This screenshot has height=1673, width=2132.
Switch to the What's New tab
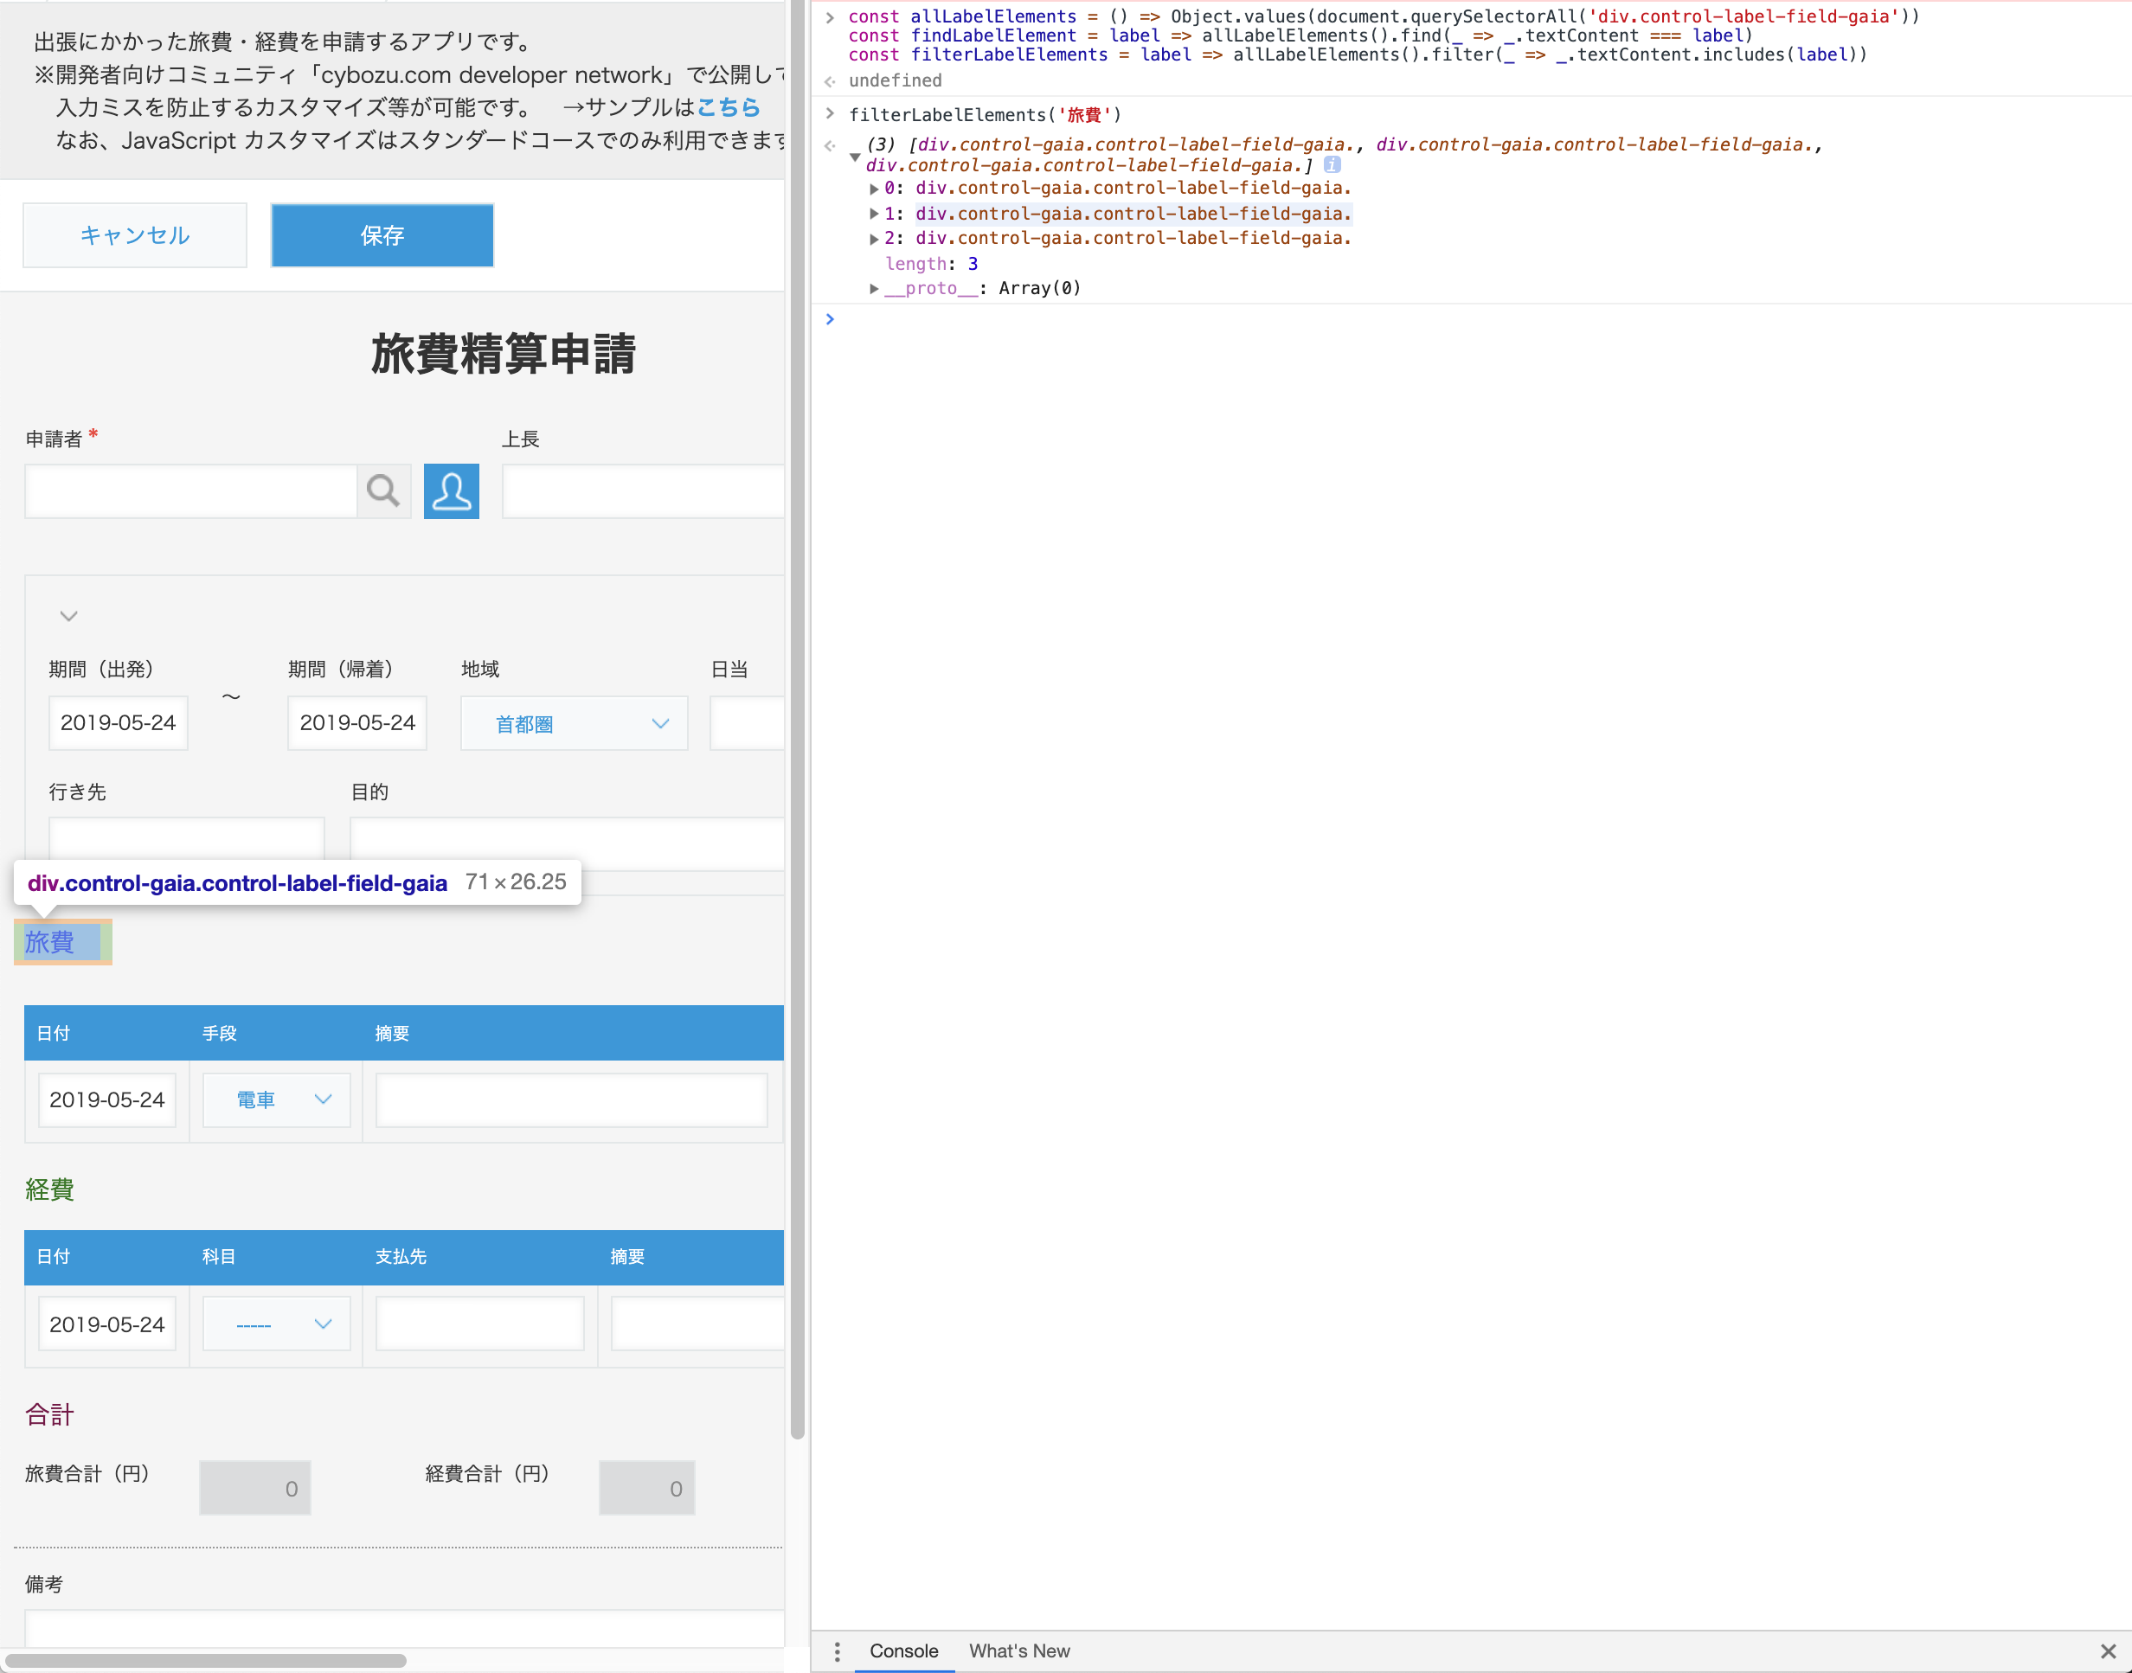coord(1019,1651)
